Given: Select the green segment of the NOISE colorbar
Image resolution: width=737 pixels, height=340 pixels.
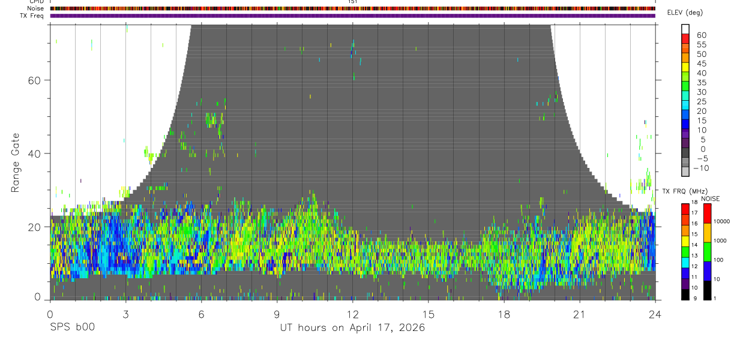Looking at the screenshot, I should 707,252.
